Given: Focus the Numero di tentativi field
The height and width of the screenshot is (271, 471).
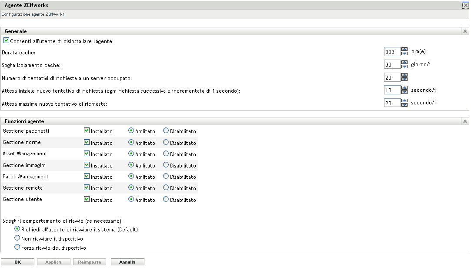Looking at the screenshot, I should 392,77.
